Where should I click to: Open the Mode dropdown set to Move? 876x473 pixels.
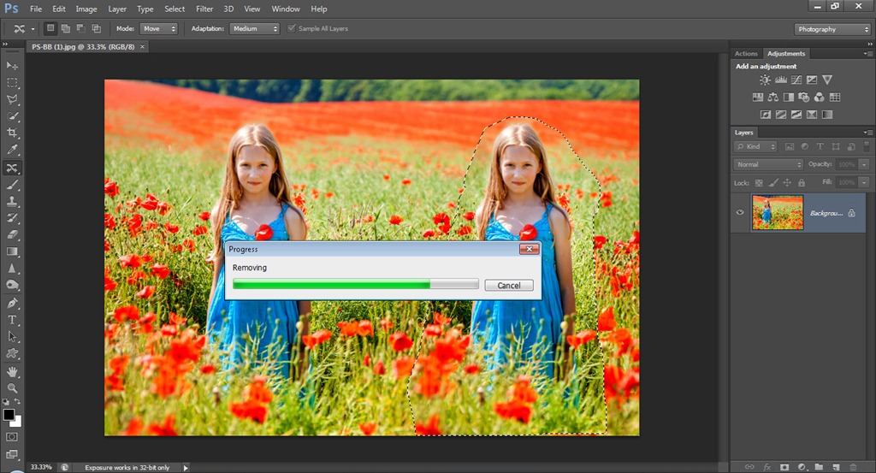point(158,28)
